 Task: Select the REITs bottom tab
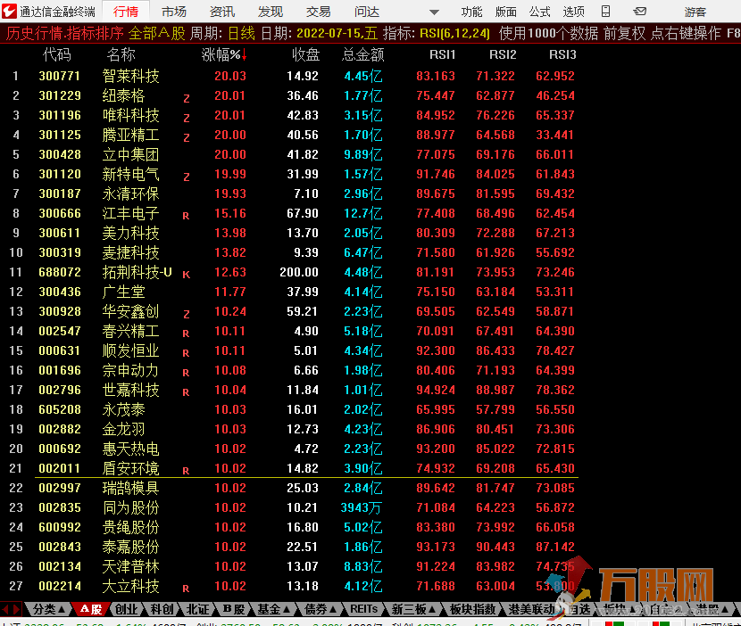[364, 609]
